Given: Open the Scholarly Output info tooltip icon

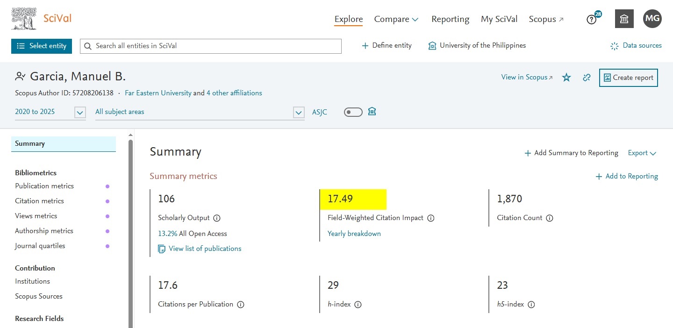Looking at the screenshot, I should (216, 218).
